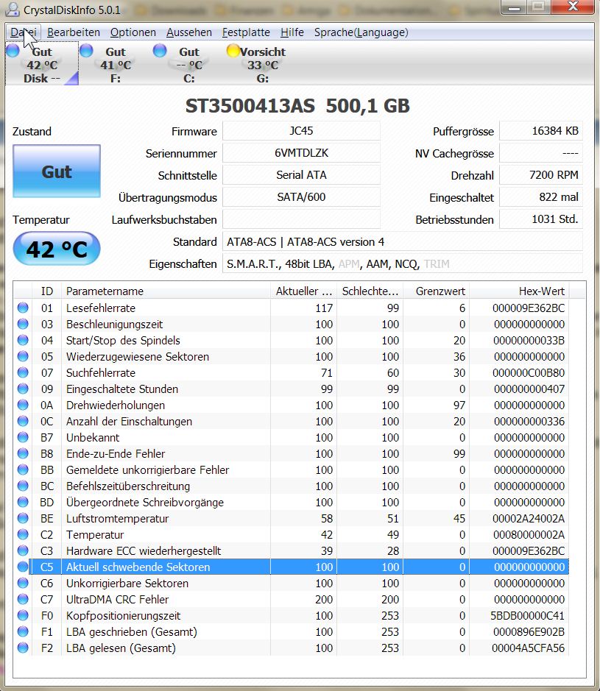The height and width of the screenshot is (691, 600).
Task: Click the Seriennummer field 6VMTDLZK
Action: point(301,153)
